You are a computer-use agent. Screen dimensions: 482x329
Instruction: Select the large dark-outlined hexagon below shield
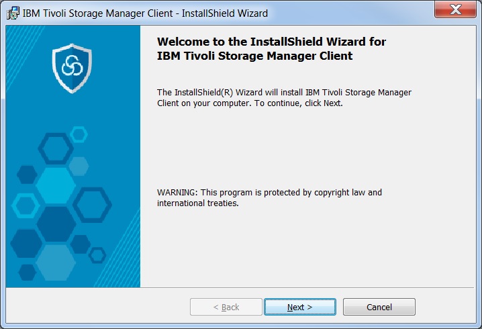56,148
